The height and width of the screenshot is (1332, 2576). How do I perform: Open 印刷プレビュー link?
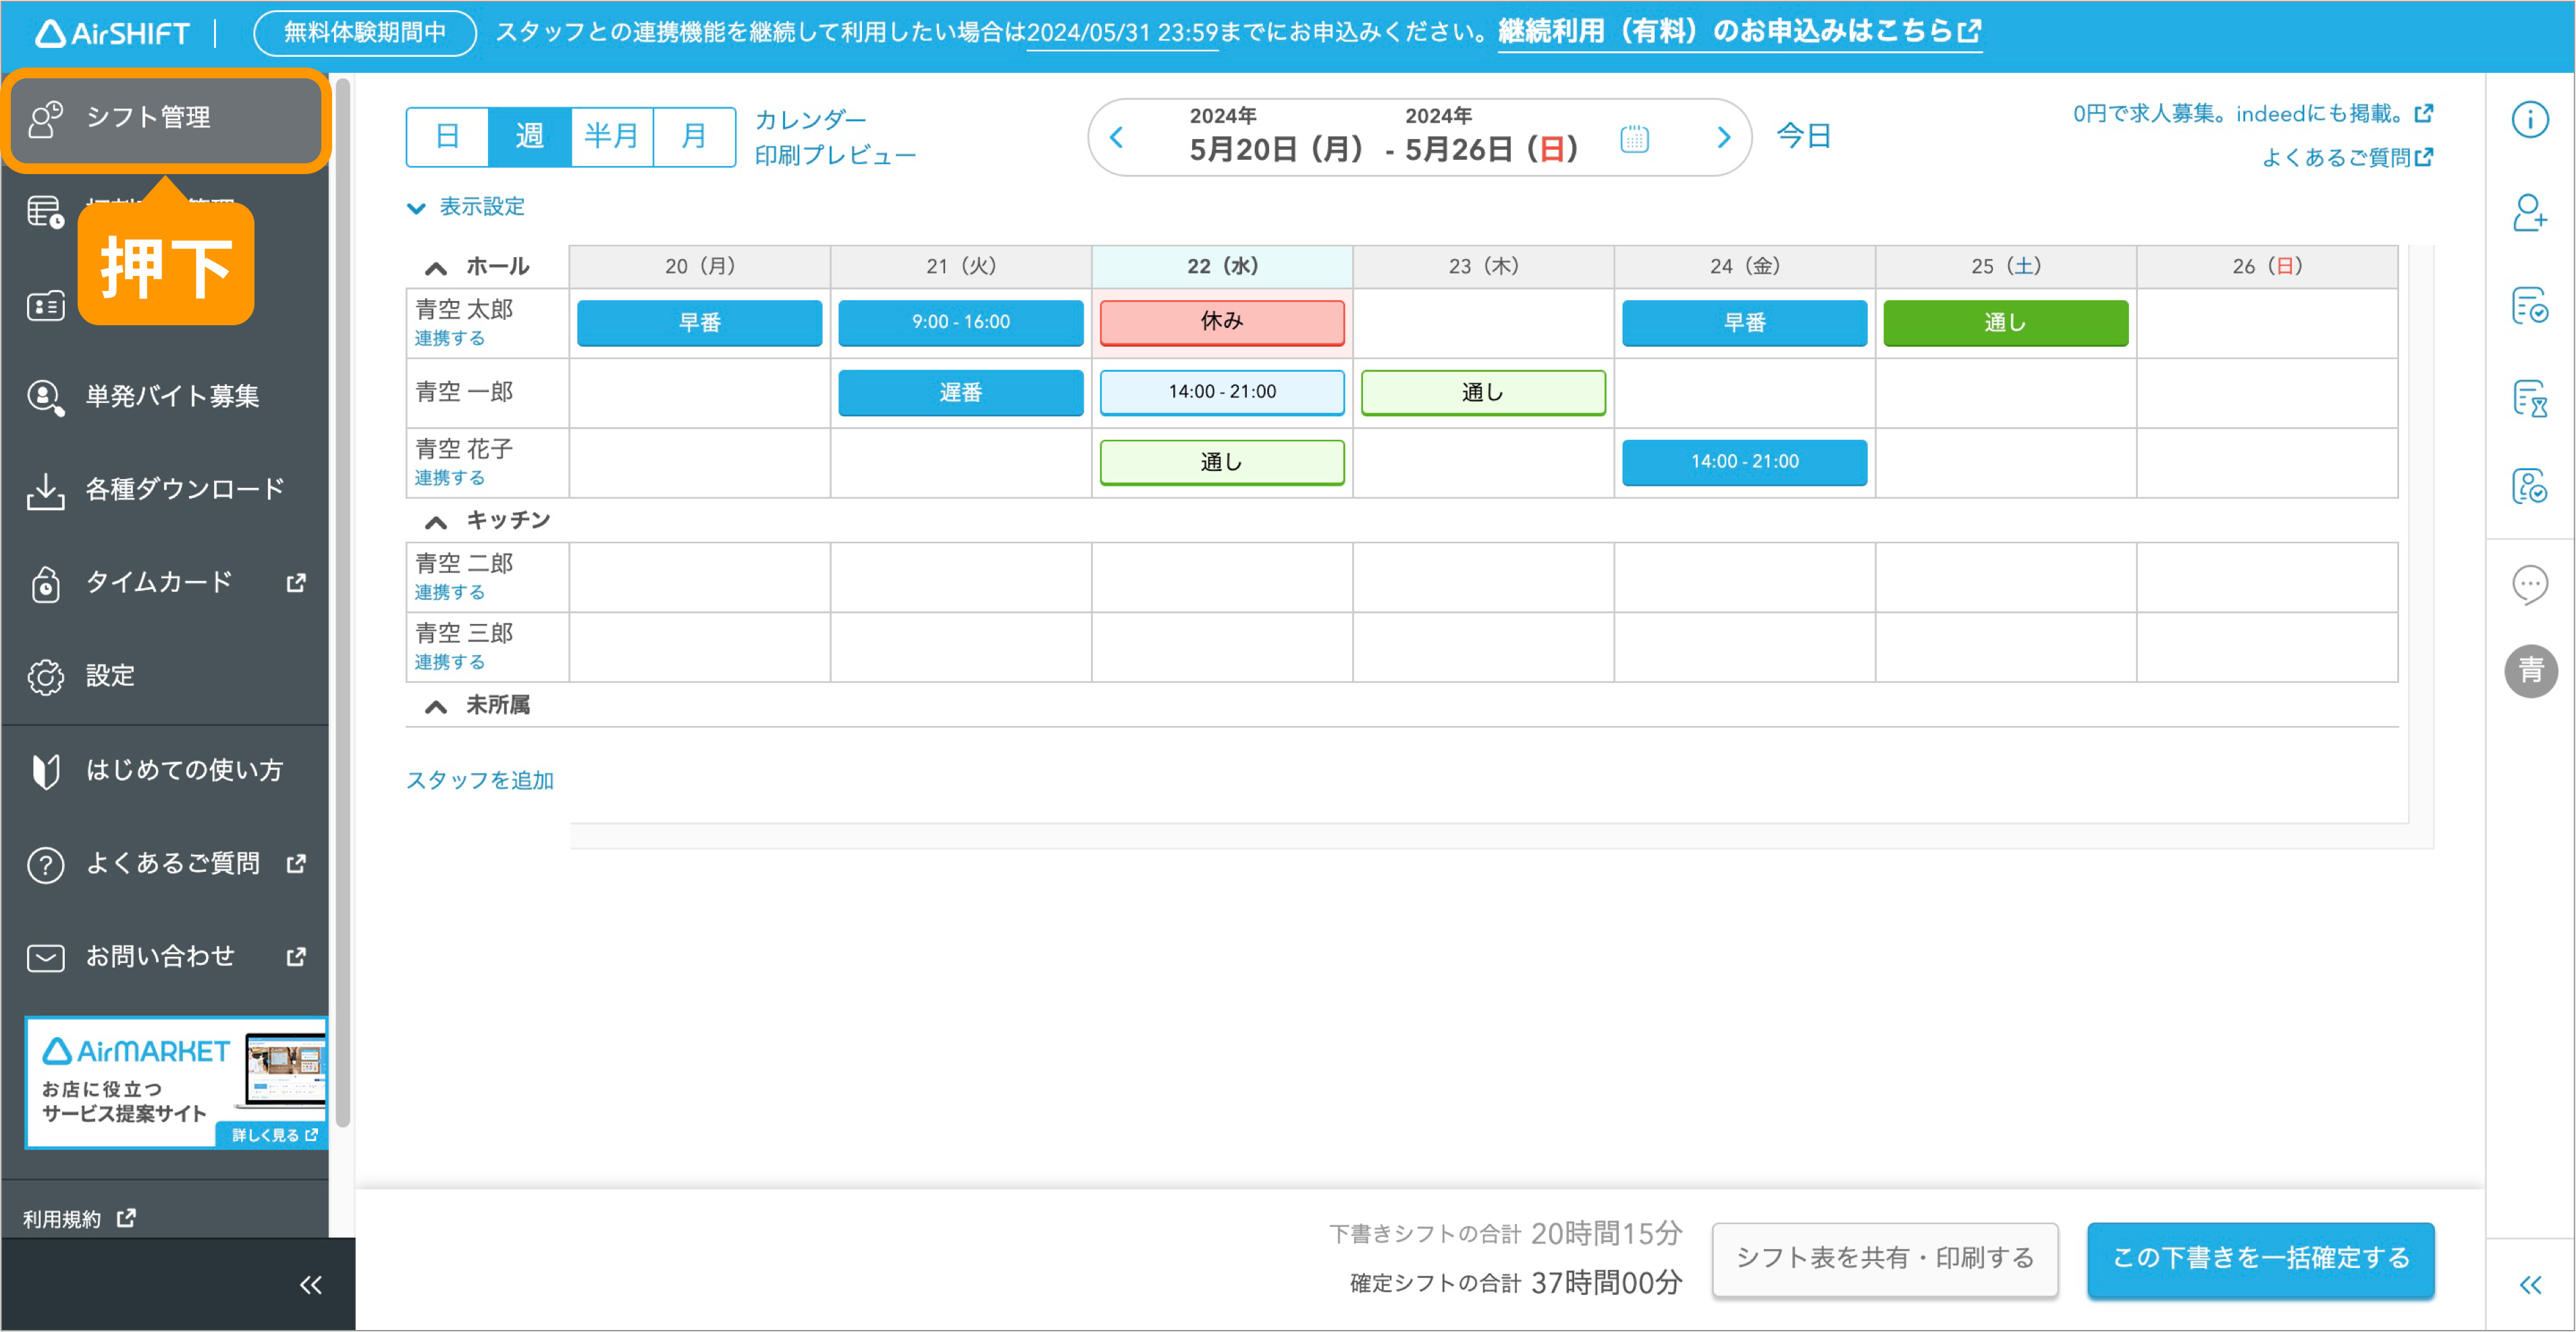(835, 156)
